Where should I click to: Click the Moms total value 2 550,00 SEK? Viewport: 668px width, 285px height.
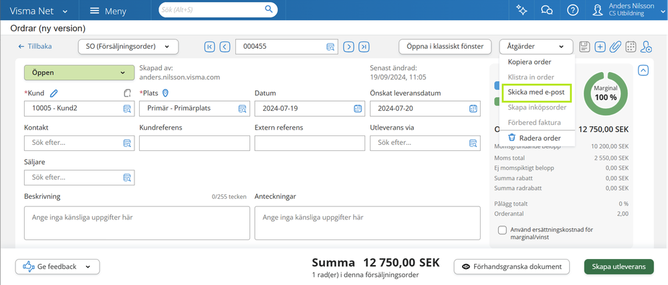pos(610,158)
